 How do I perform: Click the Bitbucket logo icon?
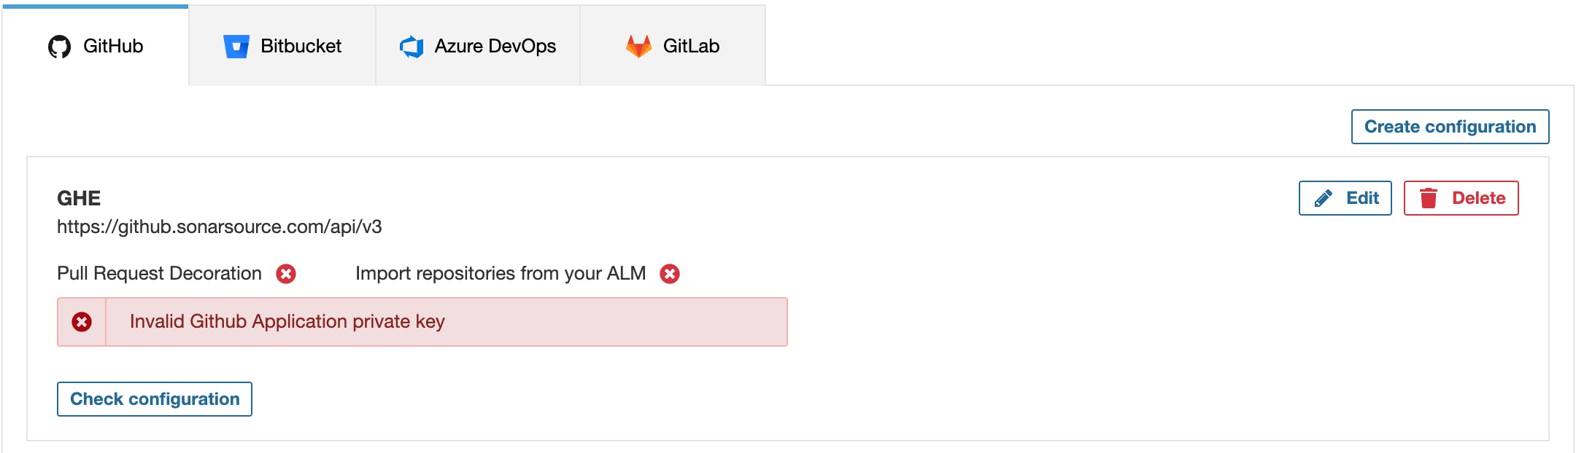(236, 47)
